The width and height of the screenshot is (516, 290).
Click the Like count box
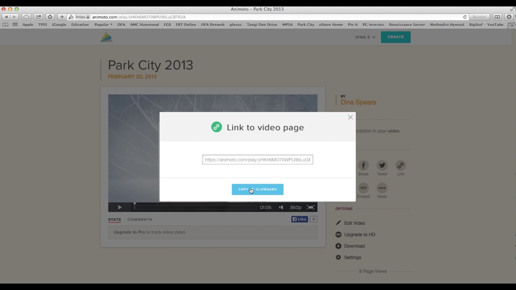point(313,219)
